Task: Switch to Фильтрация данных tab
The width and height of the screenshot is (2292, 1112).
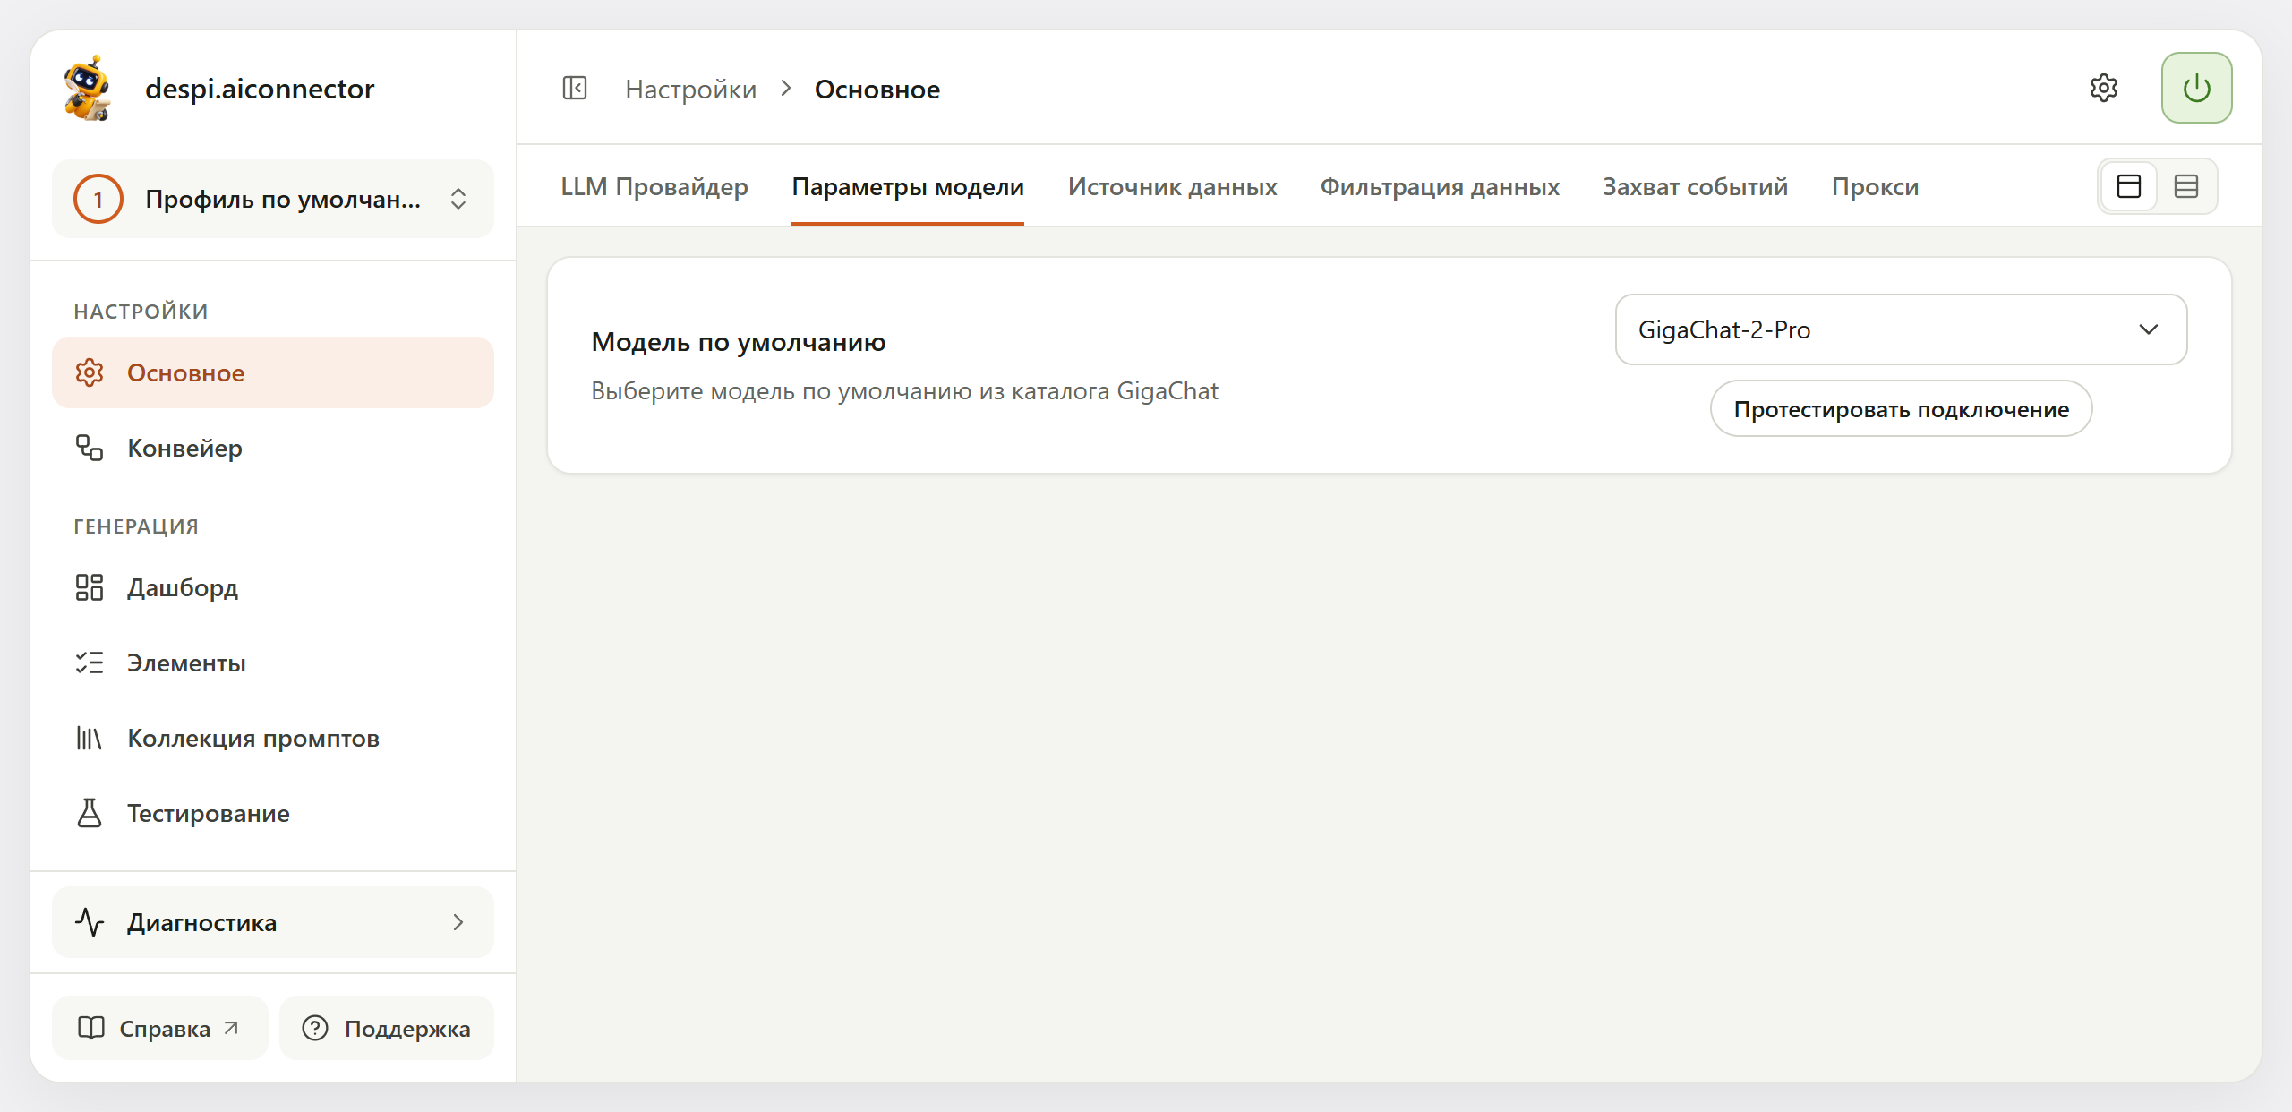Action: (x=1440, y=186)
